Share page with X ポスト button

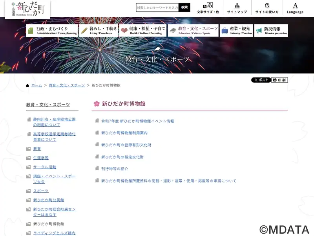click(261, 80)
